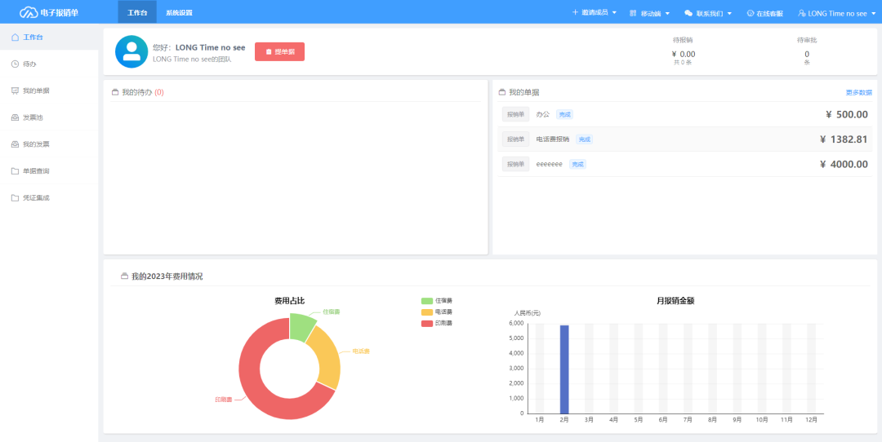The width and height of the screenshot is (882, 442).
Task: Click the 待审批 count 0
Action: pos(807,55)
